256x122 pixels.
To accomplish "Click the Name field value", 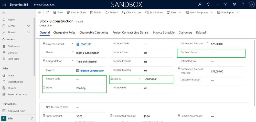I will [x=88, y=53].
